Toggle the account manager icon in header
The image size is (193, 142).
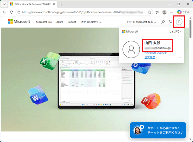(x=179, y=22)
